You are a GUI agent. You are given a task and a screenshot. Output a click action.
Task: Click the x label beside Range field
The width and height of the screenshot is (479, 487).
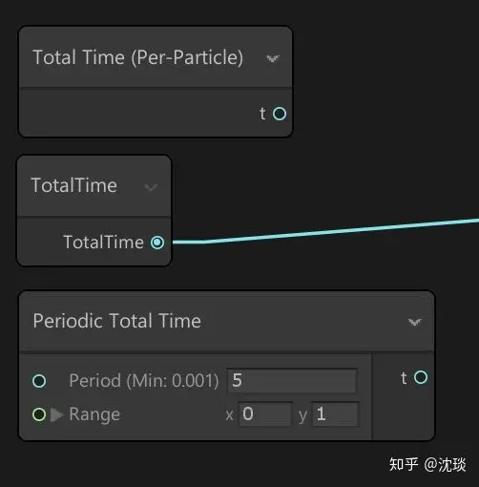pos(229,415)
